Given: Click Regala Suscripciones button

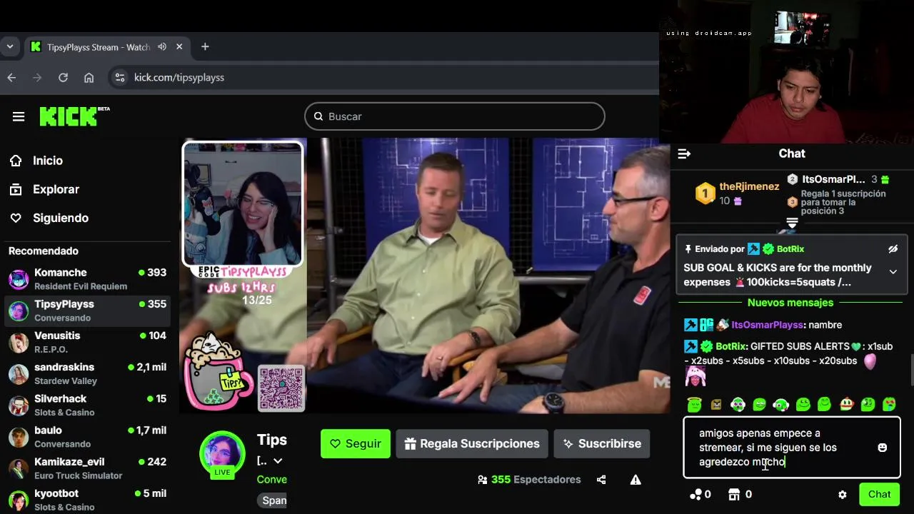Looking at the screenshot, I should [x=472, y=443].
